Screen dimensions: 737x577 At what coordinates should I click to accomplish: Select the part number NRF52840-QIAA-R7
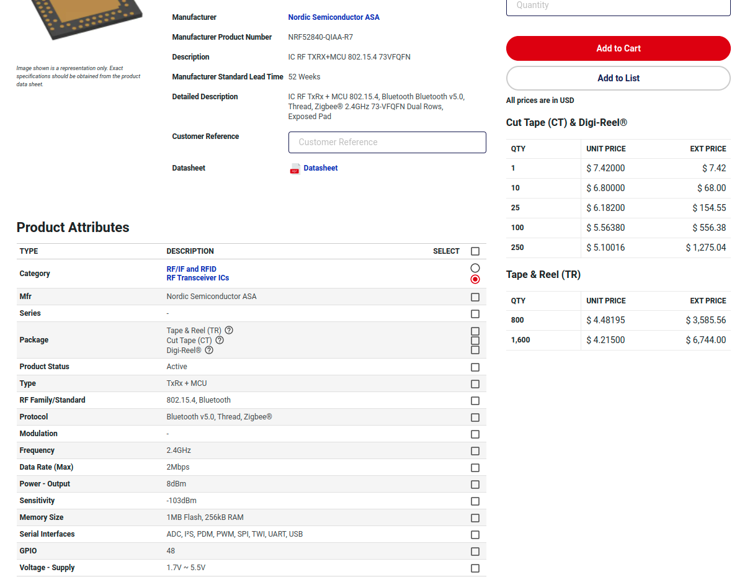(x=321, y=37)
